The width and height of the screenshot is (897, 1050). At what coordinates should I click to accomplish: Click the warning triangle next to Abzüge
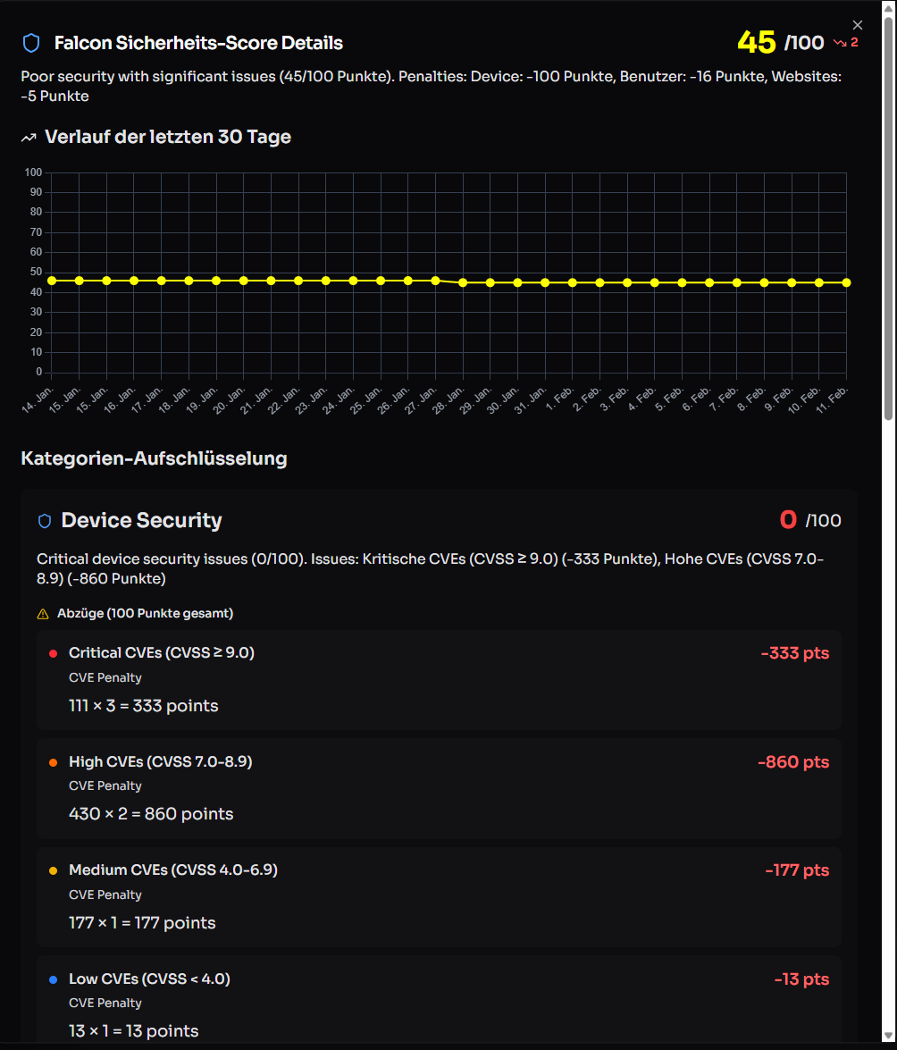(x=43, y=614)
